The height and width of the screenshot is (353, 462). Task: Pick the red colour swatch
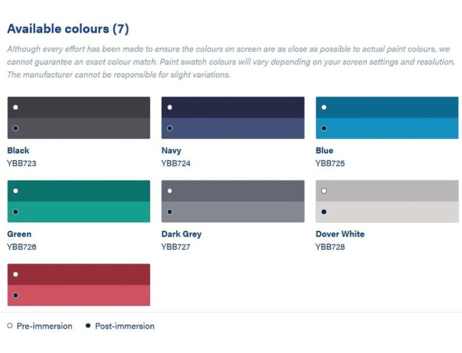click(x=79, y=285)
